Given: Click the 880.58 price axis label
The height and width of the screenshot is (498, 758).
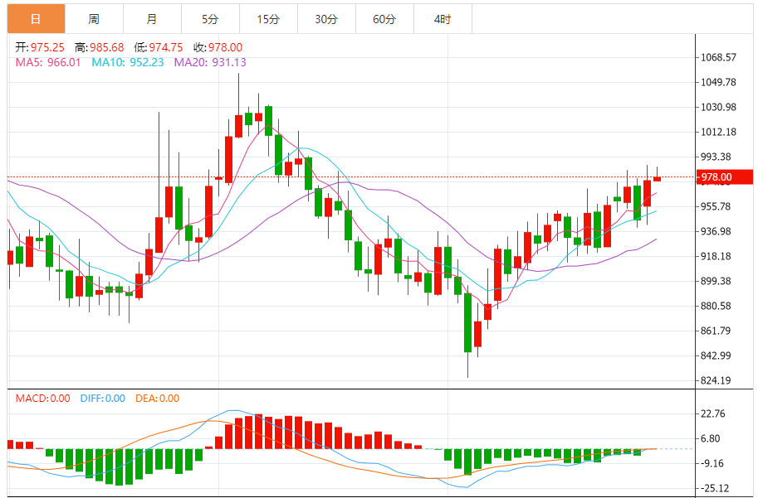Looking at the screenshot, I should [716, 306].
